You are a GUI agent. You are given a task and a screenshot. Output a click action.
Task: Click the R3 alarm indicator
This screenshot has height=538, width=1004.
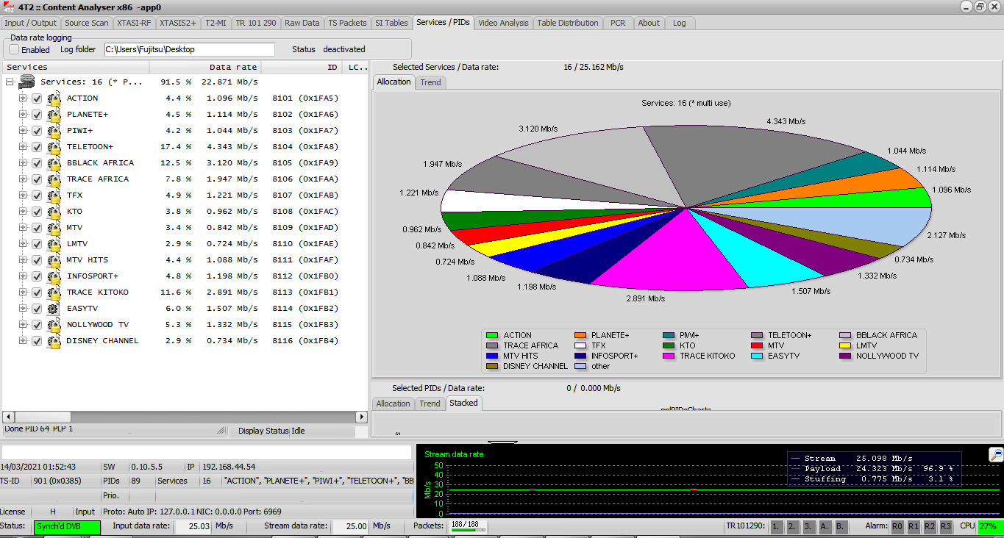pyautogui.click(x=946, y=526)
